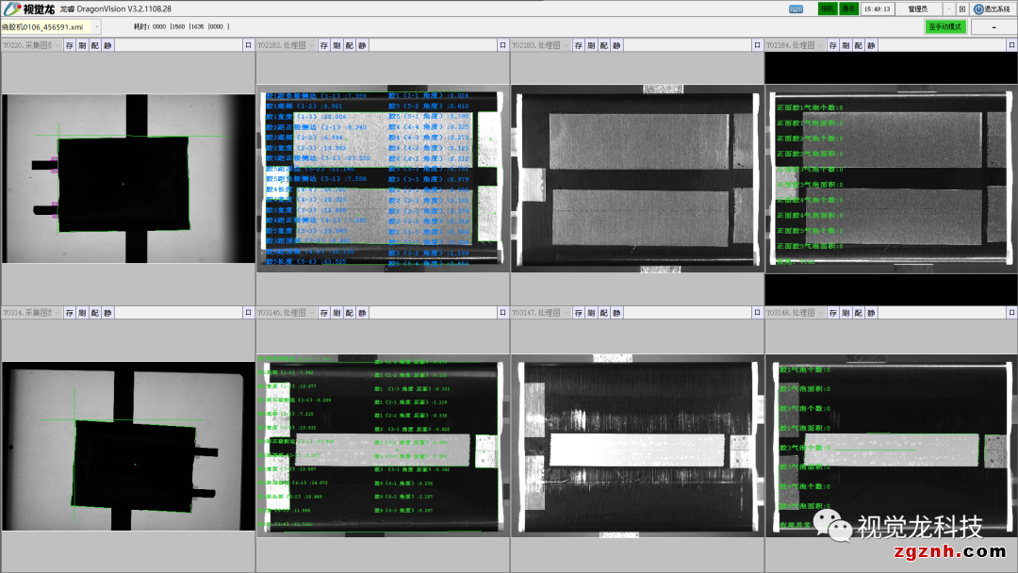Image resolution: width=1018 pixels, height=573 pixels.
Task: Click the power icon to exit system
Action: tap(978, 8)
